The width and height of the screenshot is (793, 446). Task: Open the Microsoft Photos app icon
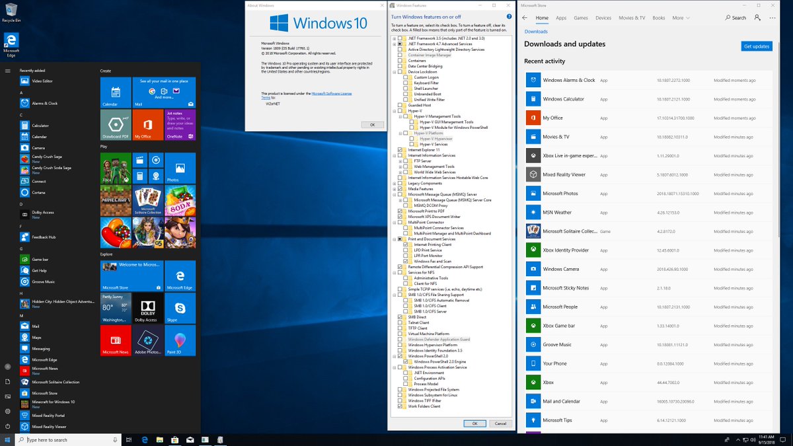pos(533,193)
